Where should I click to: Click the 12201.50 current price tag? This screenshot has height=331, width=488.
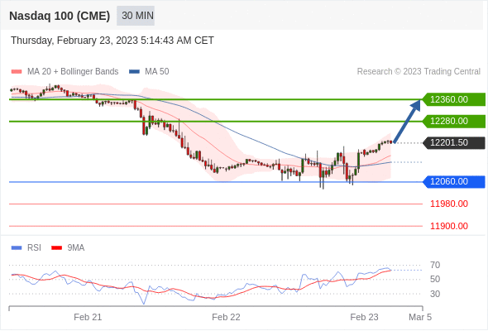tap(454, 143)
